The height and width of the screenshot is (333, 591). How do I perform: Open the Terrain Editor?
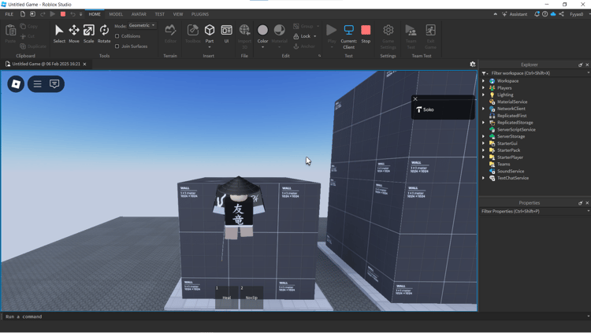[170, 34]
